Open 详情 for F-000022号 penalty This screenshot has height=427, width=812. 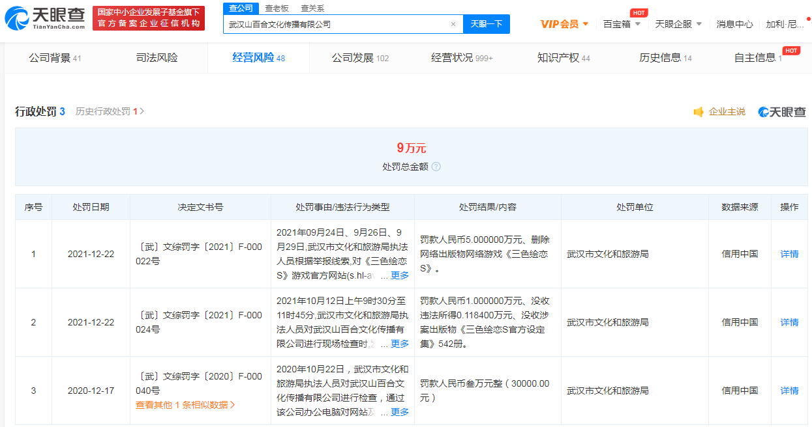(x=789, y=254)
